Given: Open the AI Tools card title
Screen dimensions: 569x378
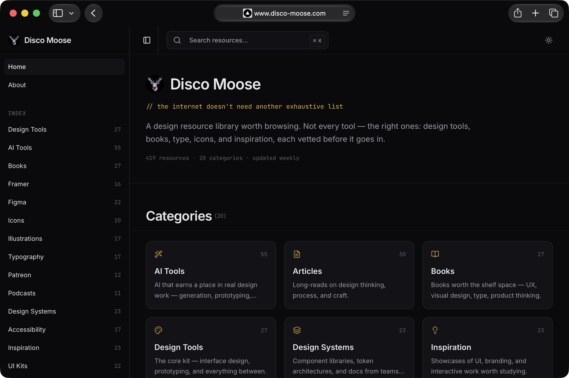Looking at the screenshot, I should tap(169, 271).
